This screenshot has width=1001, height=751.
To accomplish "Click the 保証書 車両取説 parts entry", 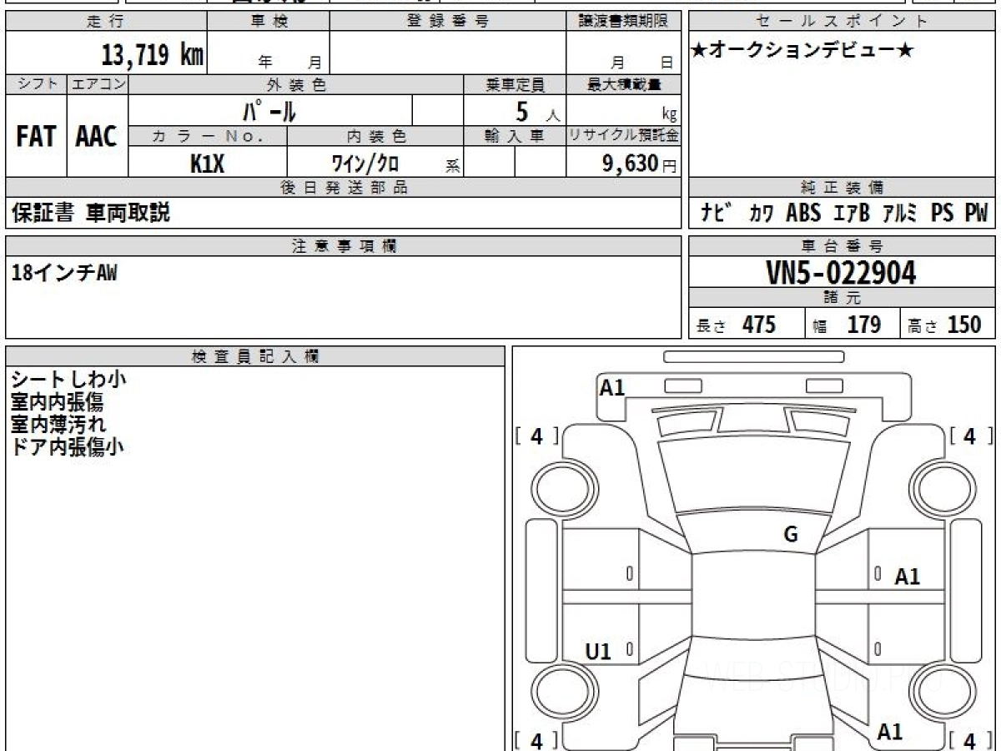I will 91,213.
